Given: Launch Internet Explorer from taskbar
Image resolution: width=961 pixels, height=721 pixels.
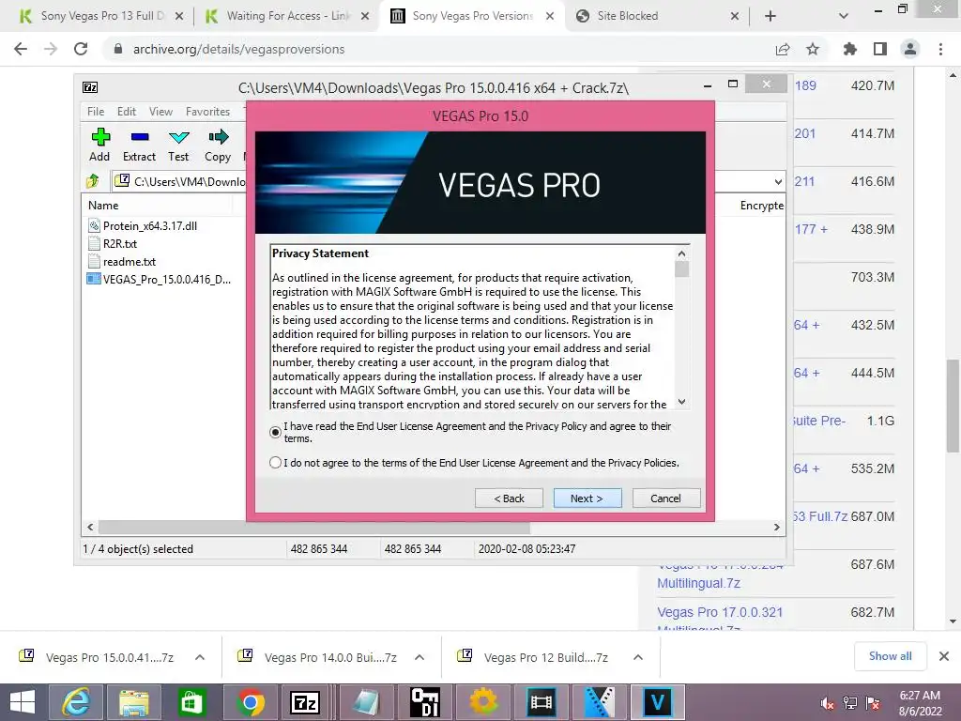Looking at the screenshot, I should pos(75,702).
